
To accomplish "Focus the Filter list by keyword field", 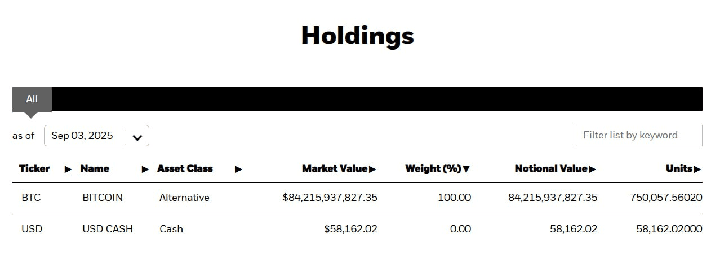I will tap(639, 136).
